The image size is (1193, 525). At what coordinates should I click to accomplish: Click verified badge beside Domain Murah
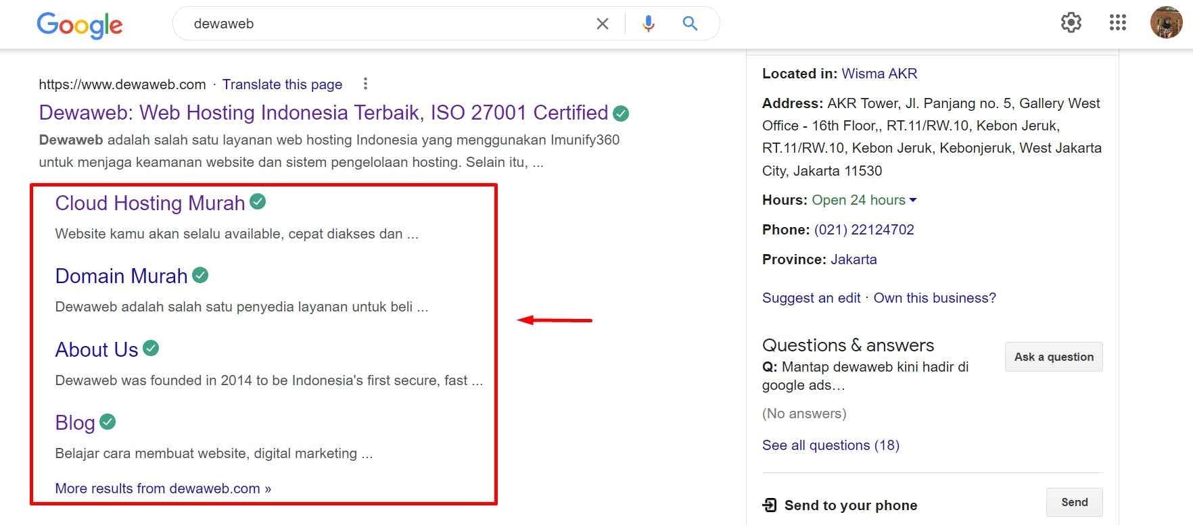(200, 275)
